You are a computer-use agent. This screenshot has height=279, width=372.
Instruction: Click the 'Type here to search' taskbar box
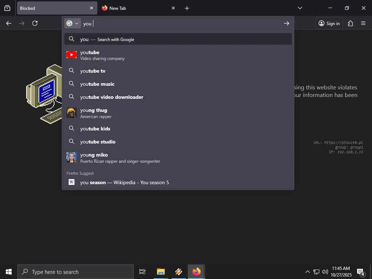[x=76, y=272]
